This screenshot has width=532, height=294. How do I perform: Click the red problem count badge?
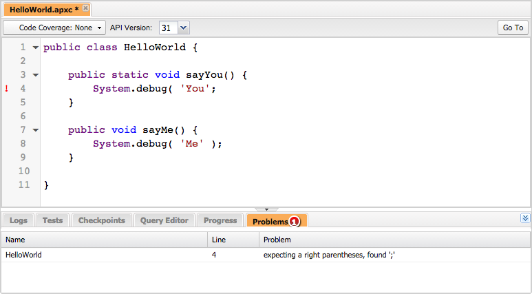coord(294,222)
